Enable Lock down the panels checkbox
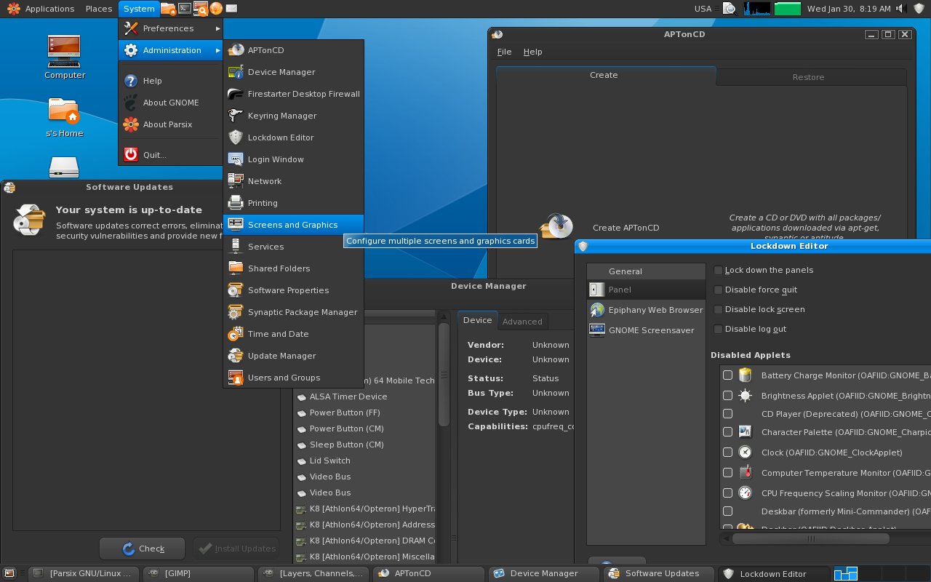The width and height of the screenshot is (931, 582). coord(719,270)
